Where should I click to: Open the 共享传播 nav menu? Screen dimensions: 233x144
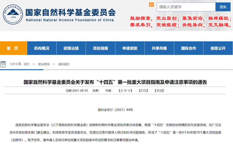(x=159, y=48)
